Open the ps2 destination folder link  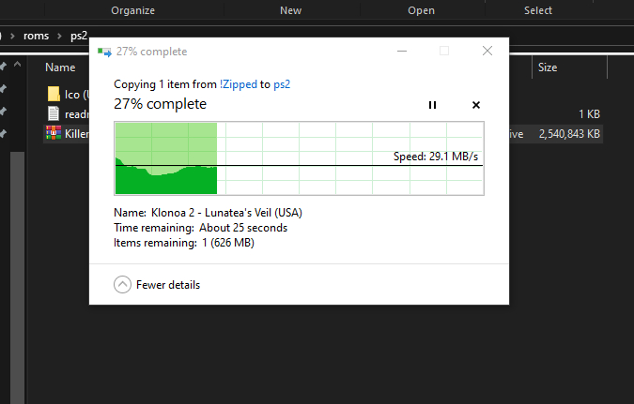pyautogui.click(x=282, y=83)
